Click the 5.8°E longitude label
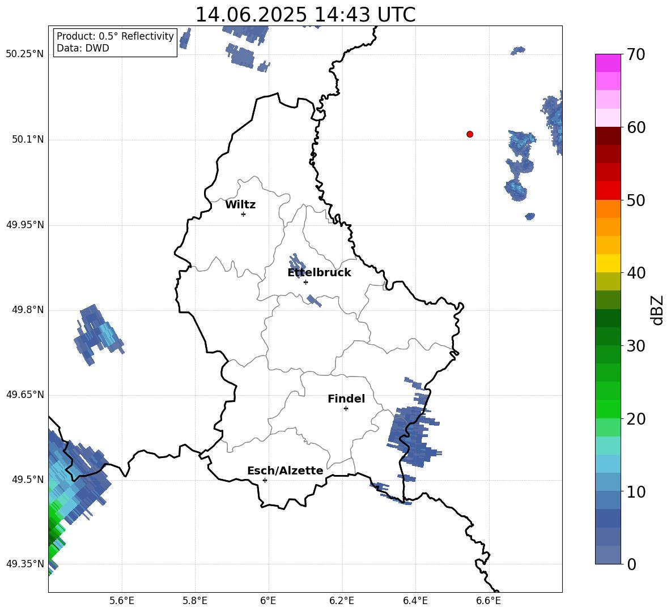 tap(195, 601)
